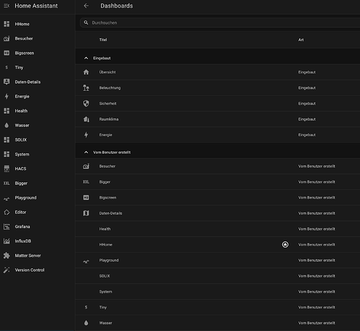
Task: Collapse the Vom Benutzer erstellt group
Action: pos(86,152)
